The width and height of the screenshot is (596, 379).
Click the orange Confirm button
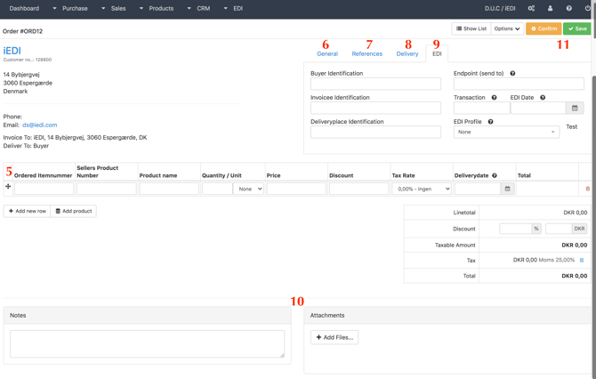click(544, 28)
